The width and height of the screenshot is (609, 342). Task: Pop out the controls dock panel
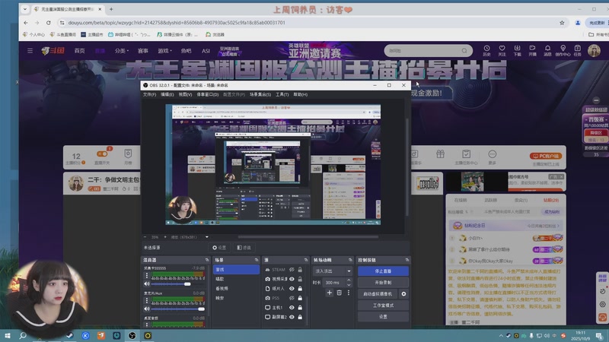407,260
